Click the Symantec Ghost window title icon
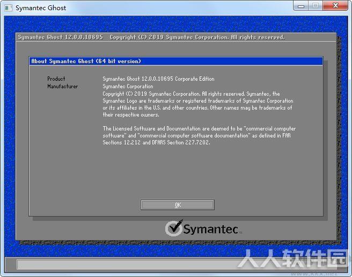 pos(8,8)
